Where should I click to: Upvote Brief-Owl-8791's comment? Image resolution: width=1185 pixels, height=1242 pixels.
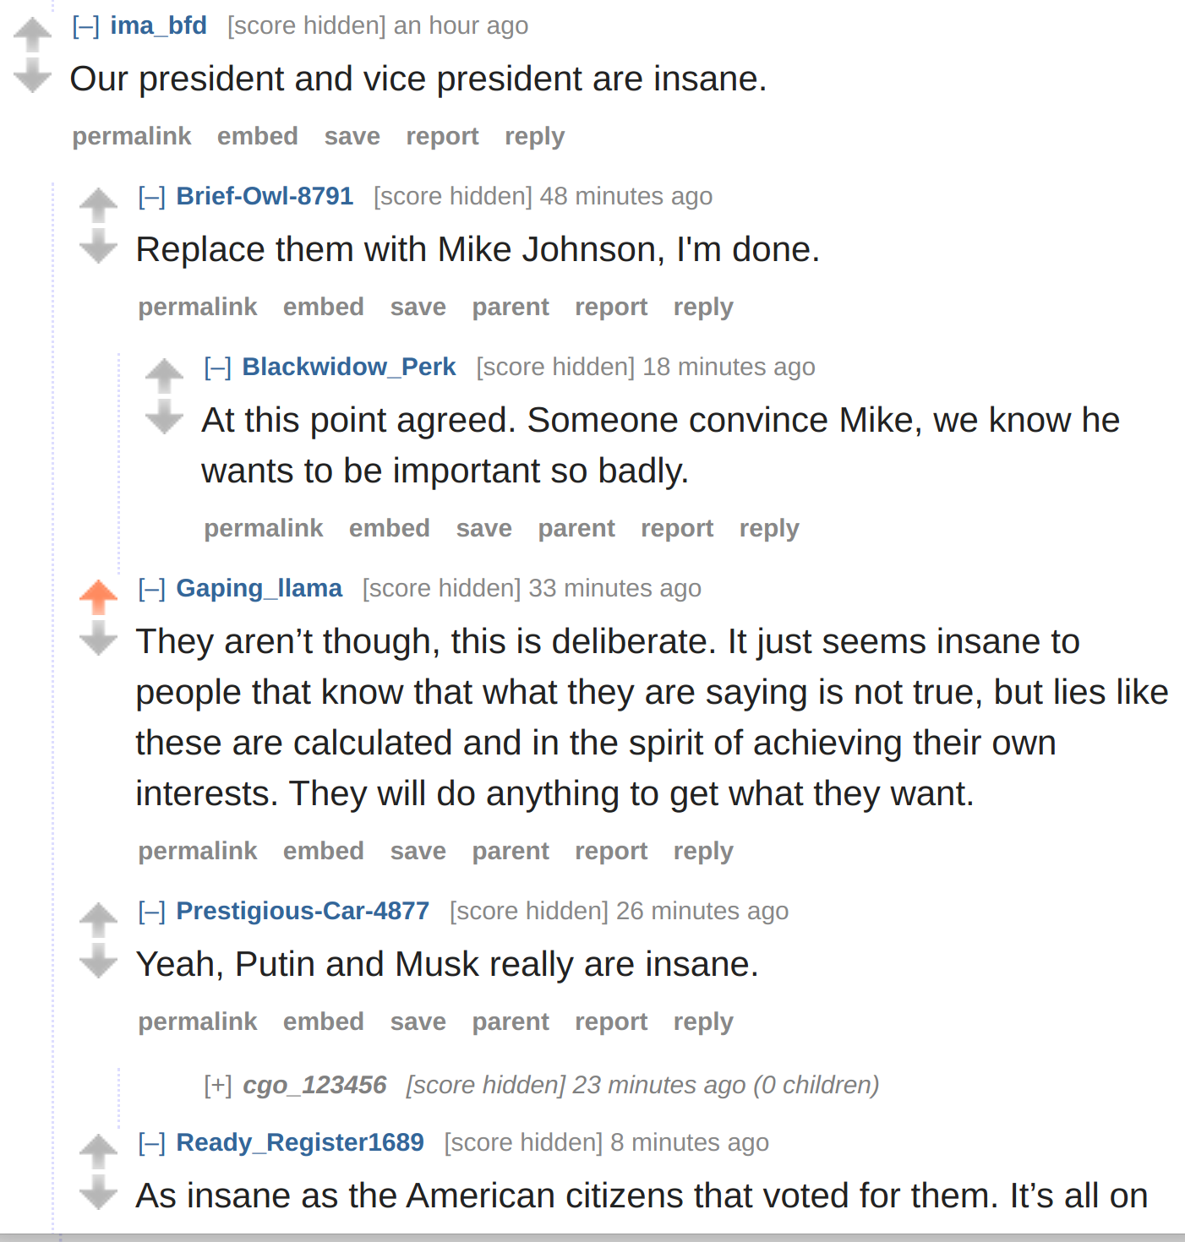click(98, 205)
